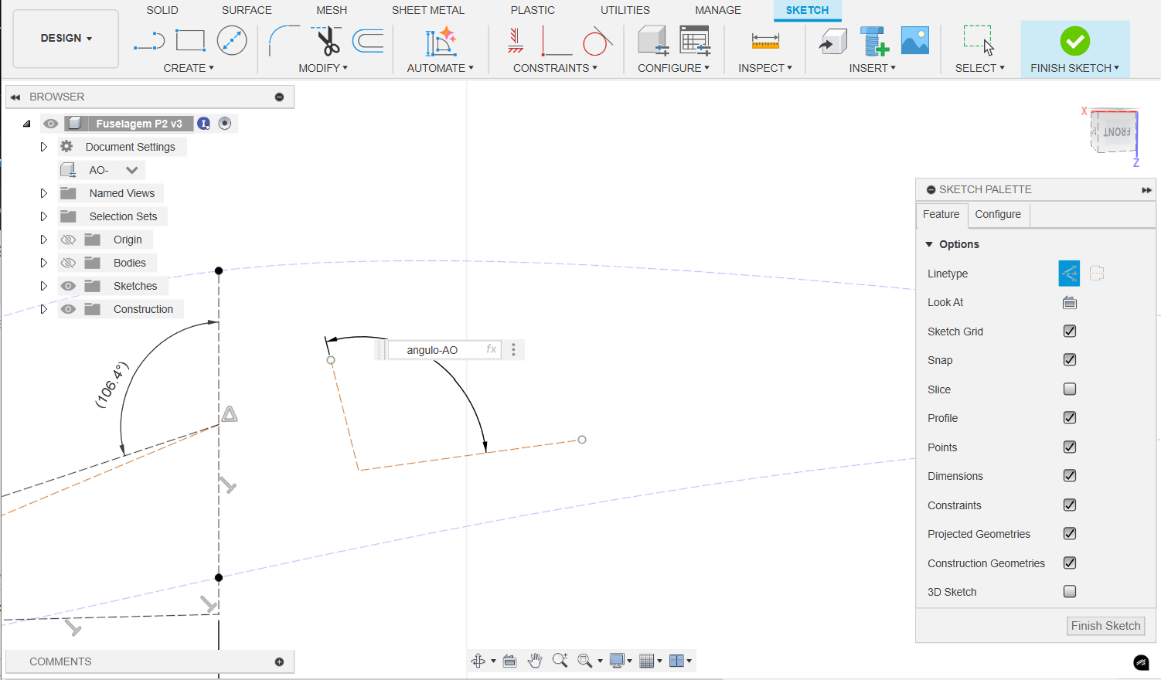Click the Insert image icon
Screen dimensions: 1161x680
(914, 40)
